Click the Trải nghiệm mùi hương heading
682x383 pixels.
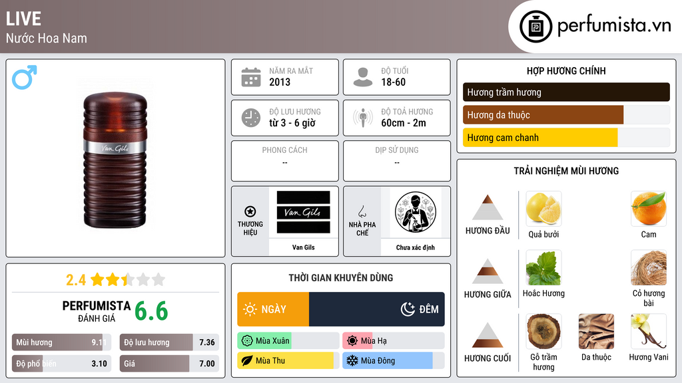[x=566, y=171]
